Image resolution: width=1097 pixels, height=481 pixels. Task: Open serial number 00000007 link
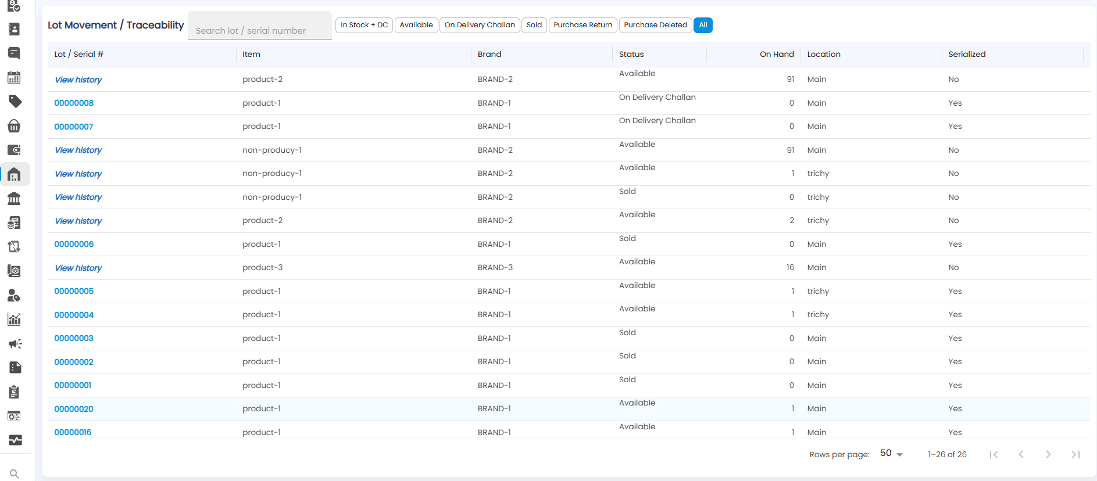pos(73,127)
